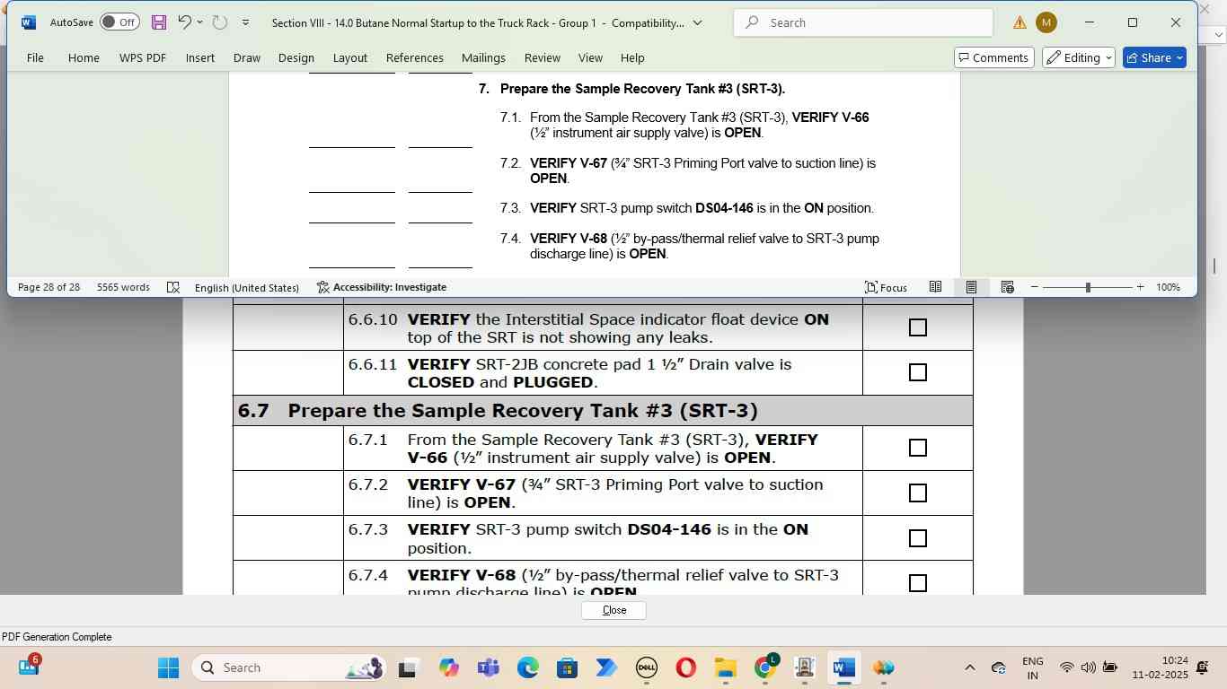Tick the checkbox for step 6.7.2

pyautogui.click(x=917, y=493)
